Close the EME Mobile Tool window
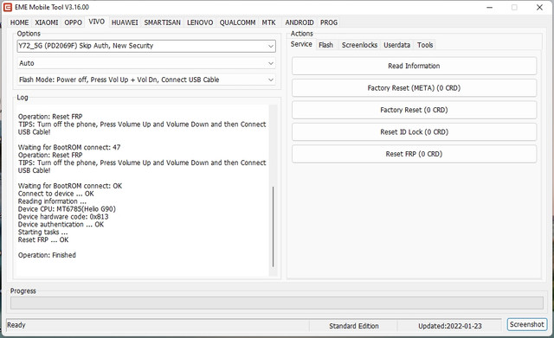The image size is (554, 338). (x=539, y=8)
